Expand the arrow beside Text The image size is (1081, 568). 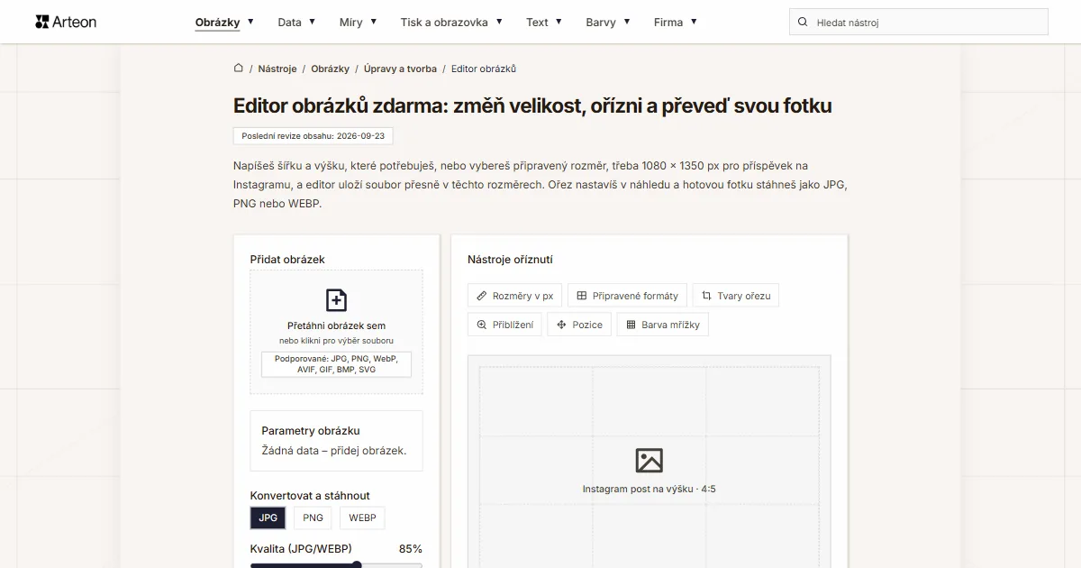point(559,21)
